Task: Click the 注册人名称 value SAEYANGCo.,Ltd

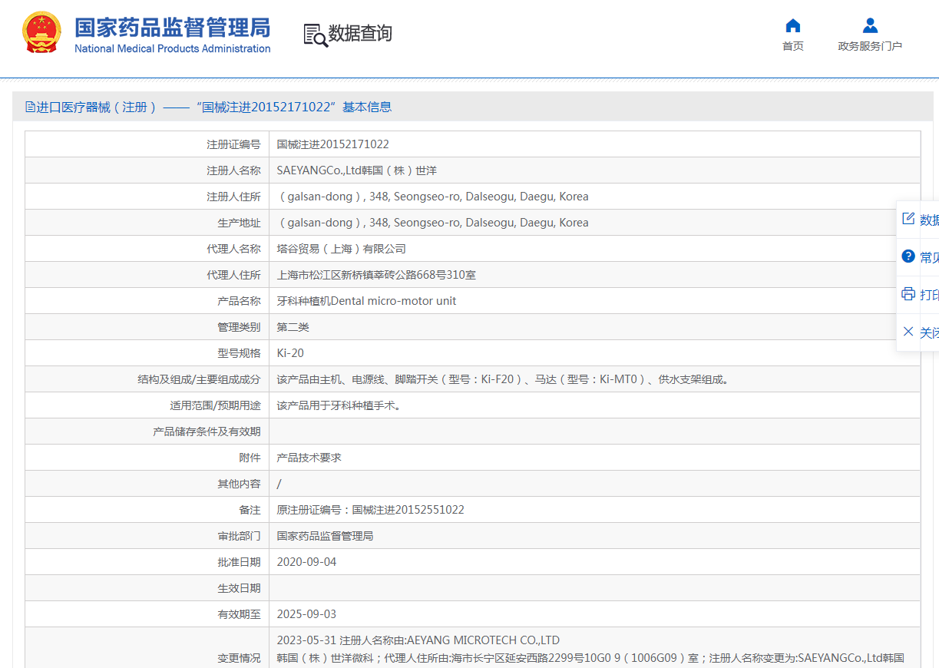Action: coord(357,170)
